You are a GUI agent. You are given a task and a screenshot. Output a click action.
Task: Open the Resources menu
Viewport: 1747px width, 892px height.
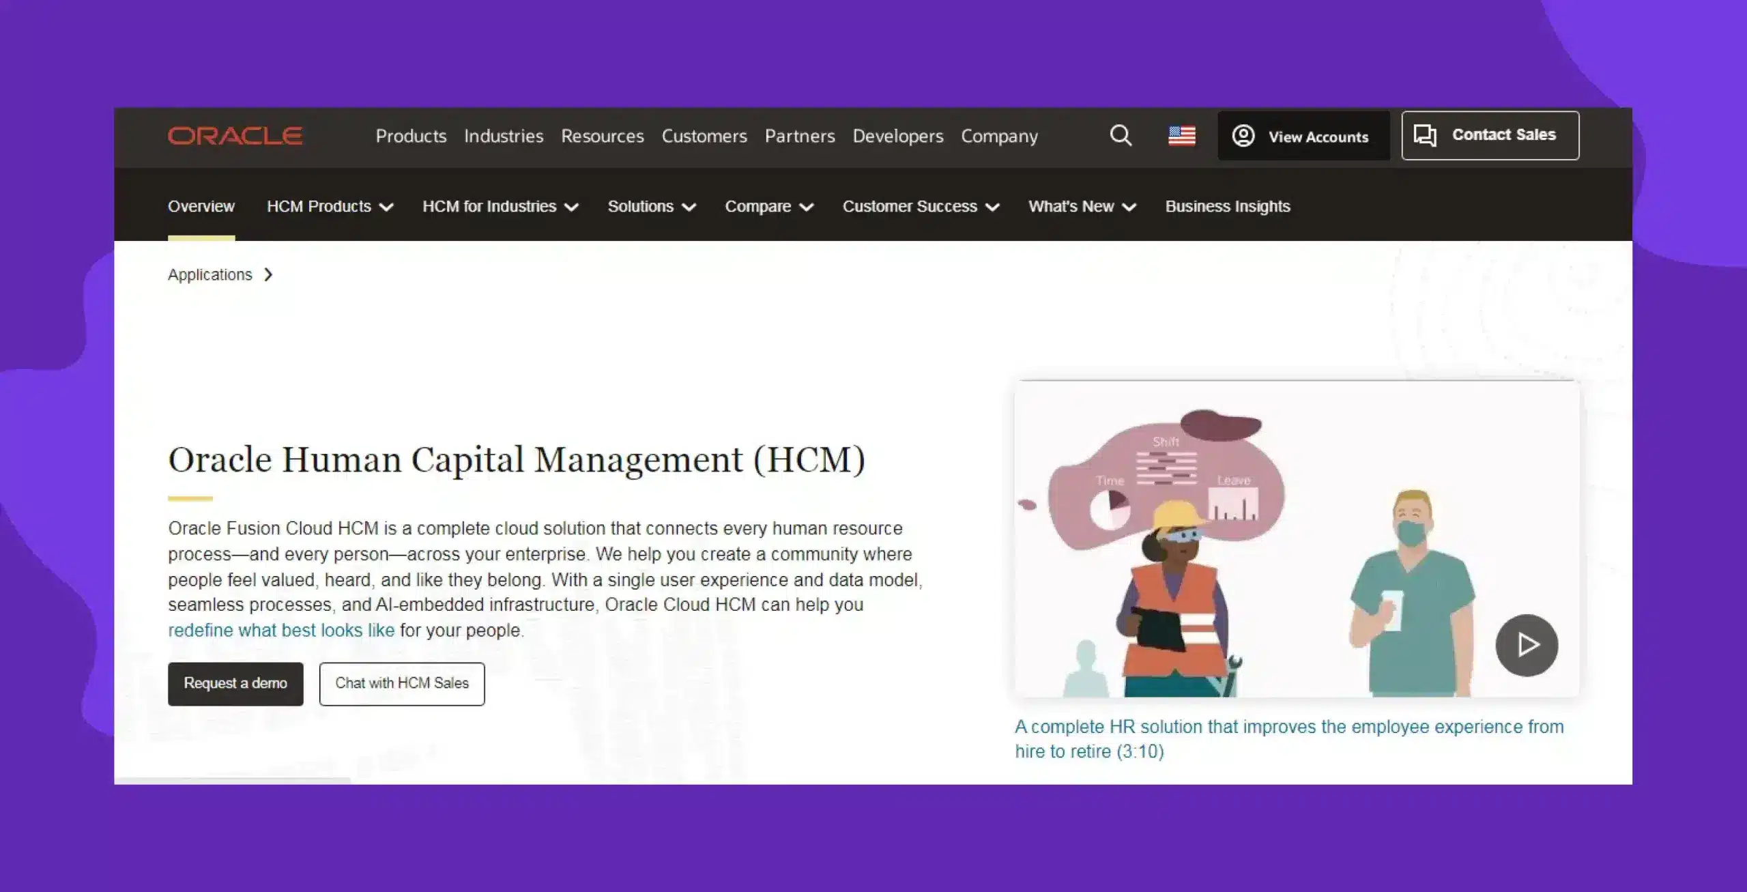point(603,136)
